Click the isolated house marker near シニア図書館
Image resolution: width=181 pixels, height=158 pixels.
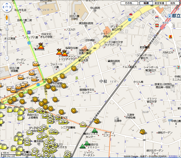pos(83,124)
